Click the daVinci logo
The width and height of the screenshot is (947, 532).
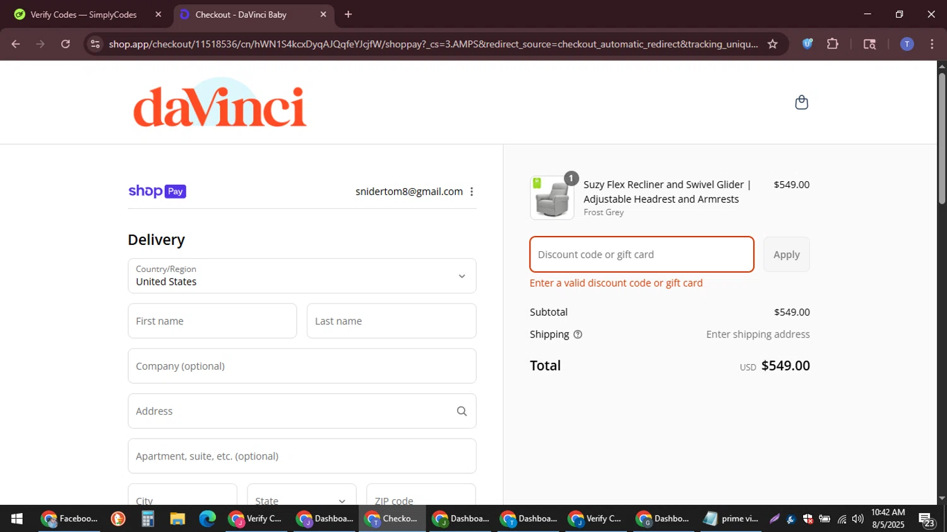tap(220, 103)
